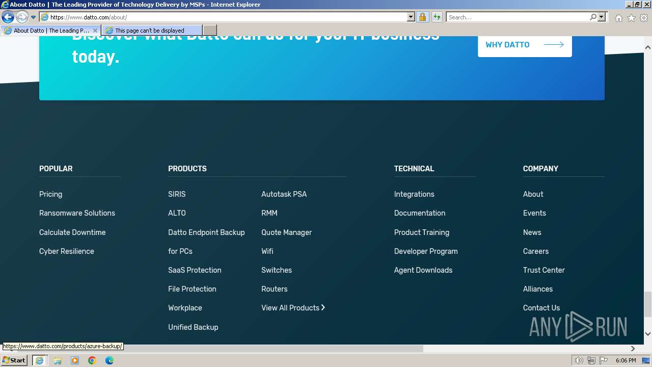
Task: Click the Action Center flag tray icon
Action: (604, 360)
